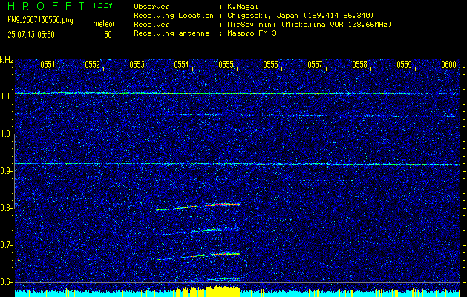Click the 0600 time marker
The height and width of the screenshot is (297, 467).
point(449,65)
